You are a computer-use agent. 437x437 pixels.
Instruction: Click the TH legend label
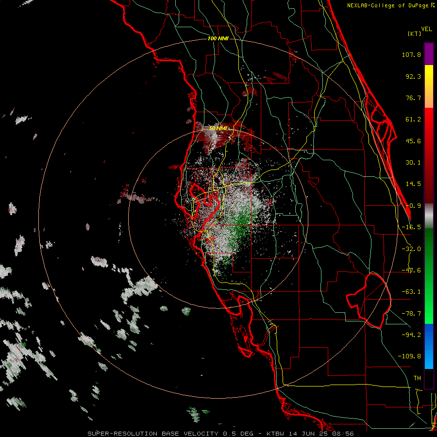tap(417, 378)
